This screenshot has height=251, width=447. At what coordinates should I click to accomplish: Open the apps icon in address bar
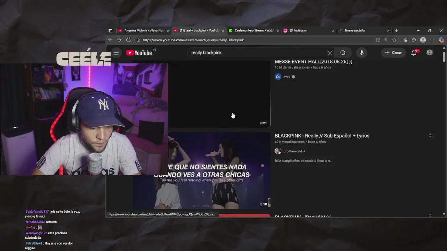click(x=378, y=40)
